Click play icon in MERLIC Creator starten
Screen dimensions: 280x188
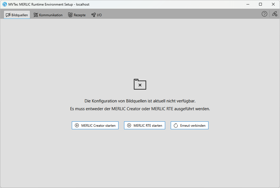[x=77, y=126]
